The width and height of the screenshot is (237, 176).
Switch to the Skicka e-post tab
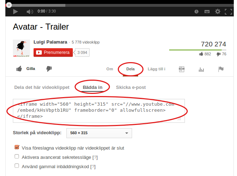coord(131,87)
